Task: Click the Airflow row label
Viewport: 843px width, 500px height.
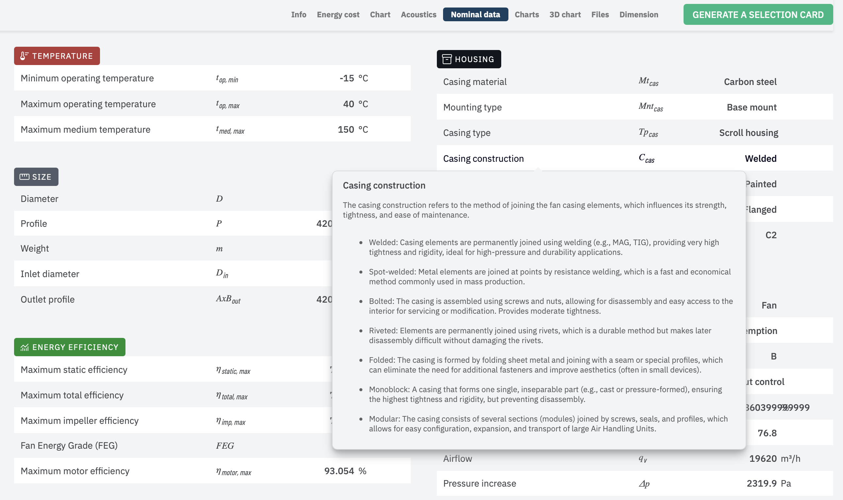Action: (x=457, y=459)
